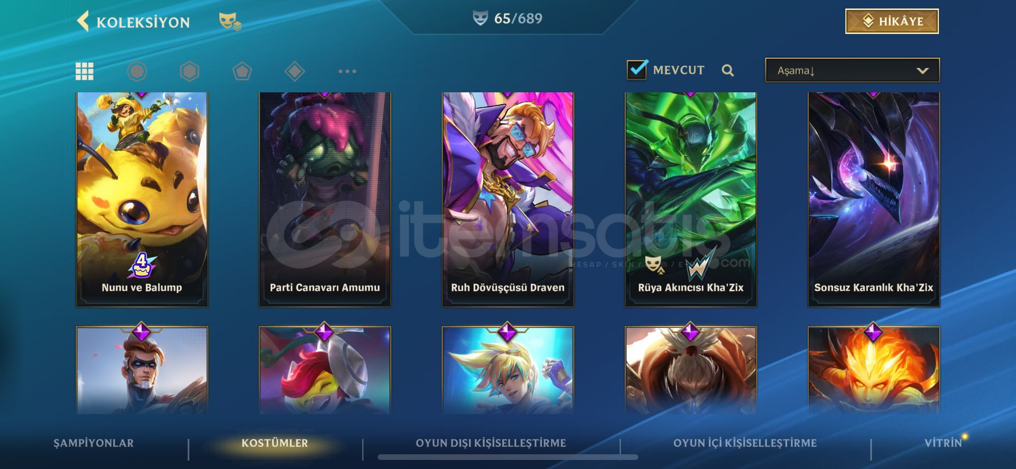Select the Nunu ve Balump skin card
The image size is (1016, 469).
click(x=142, y=199)
